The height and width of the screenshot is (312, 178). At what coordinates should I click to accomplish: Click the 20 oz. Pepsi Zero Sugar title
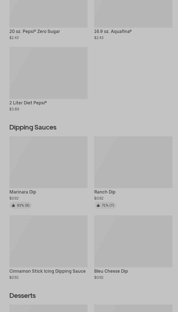coord(35,31)
